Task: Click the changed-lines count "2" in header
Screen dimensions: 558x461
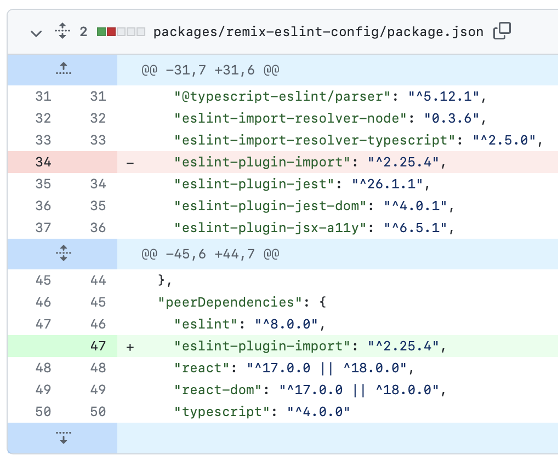Action: pyautogui.click(x=83, y=32)
